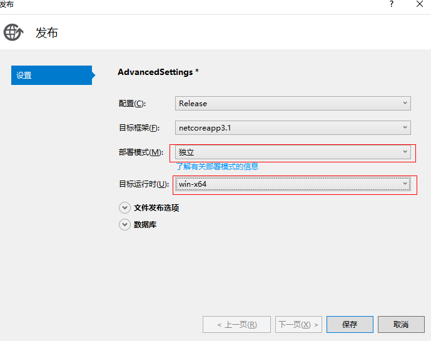Click the globe publish icon in header
431x341 pixels.
click(13, 32)
